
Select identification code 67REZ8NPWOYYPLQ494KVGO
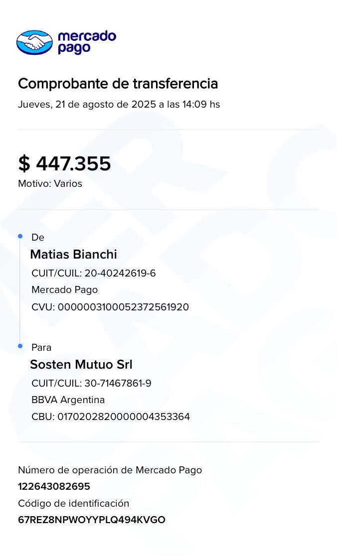click(x=91, y=520)
